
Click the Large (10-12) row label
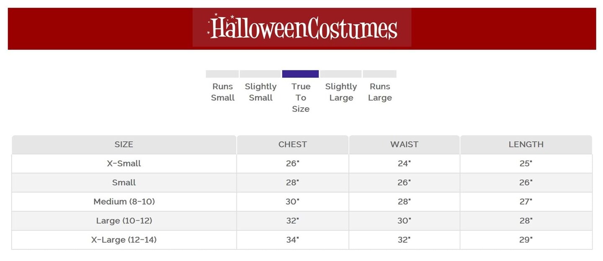click(124, 220)
